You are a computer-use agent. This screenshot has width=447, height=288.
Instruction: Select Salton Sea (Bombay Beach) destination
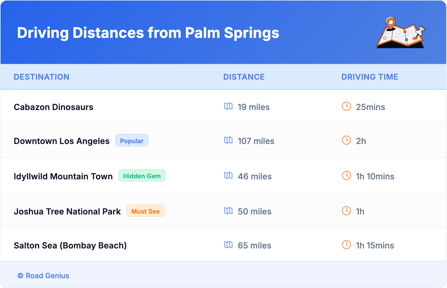[70, 246]
